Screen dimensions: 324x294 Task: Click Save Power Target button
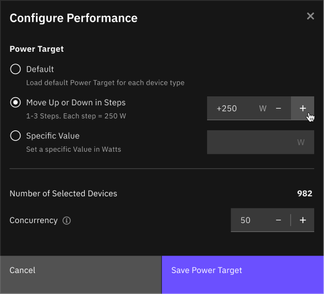242,270
